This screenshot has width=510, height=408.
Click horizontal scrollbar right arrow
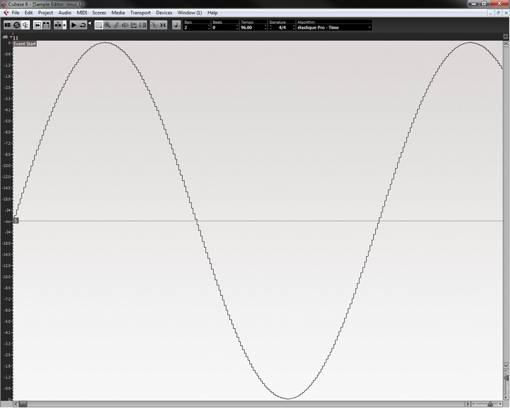[x=467, y=404]
